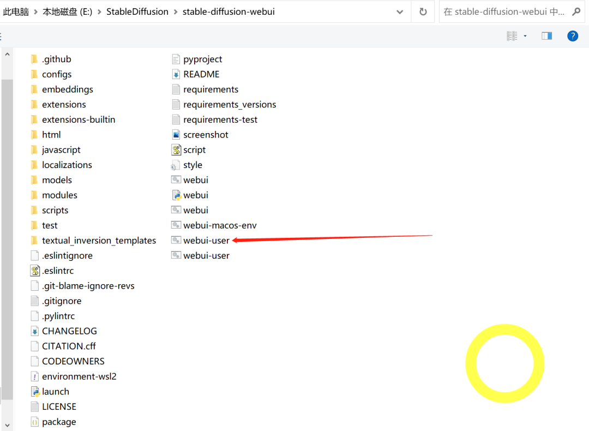The height and width of the screenshot is (431, 589).
Task: Select the .git-blame-ignore-revs file name
Action: pyautogui.click(x=88, y=285)
